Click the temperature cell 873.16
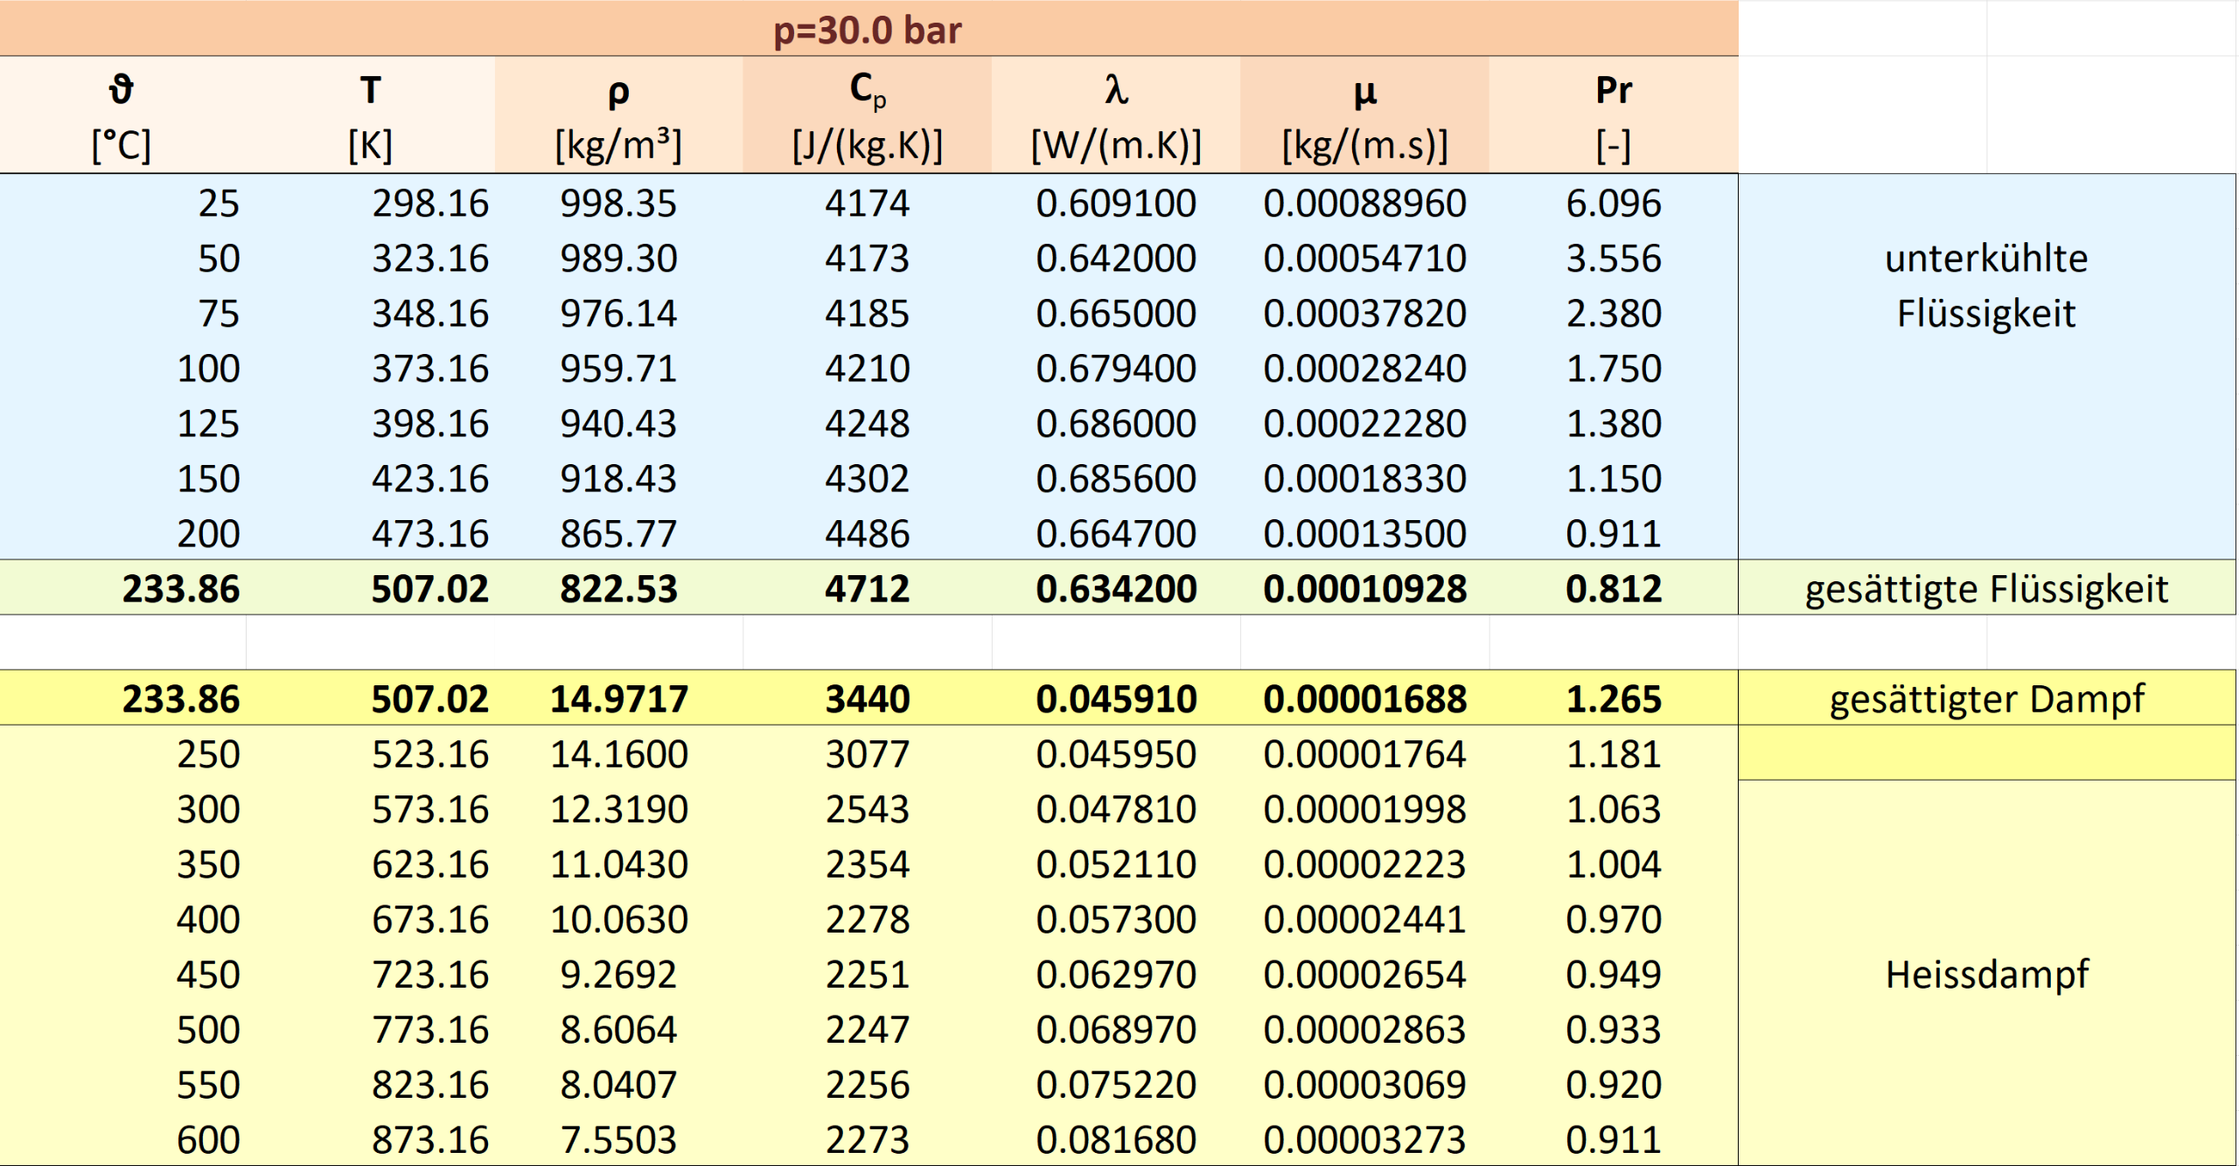The image size is (2239, 1166). click(429, 1139)
